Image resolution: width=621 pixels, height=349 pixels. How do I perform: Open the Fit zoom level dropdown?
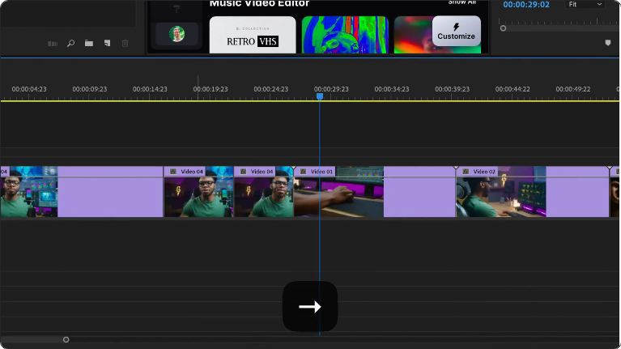586,4
